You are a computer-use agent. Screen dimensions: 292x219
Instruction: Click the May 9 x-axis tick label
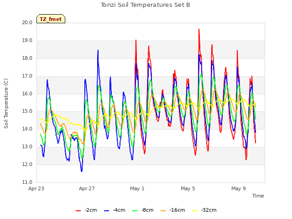[x=239, y=188]
